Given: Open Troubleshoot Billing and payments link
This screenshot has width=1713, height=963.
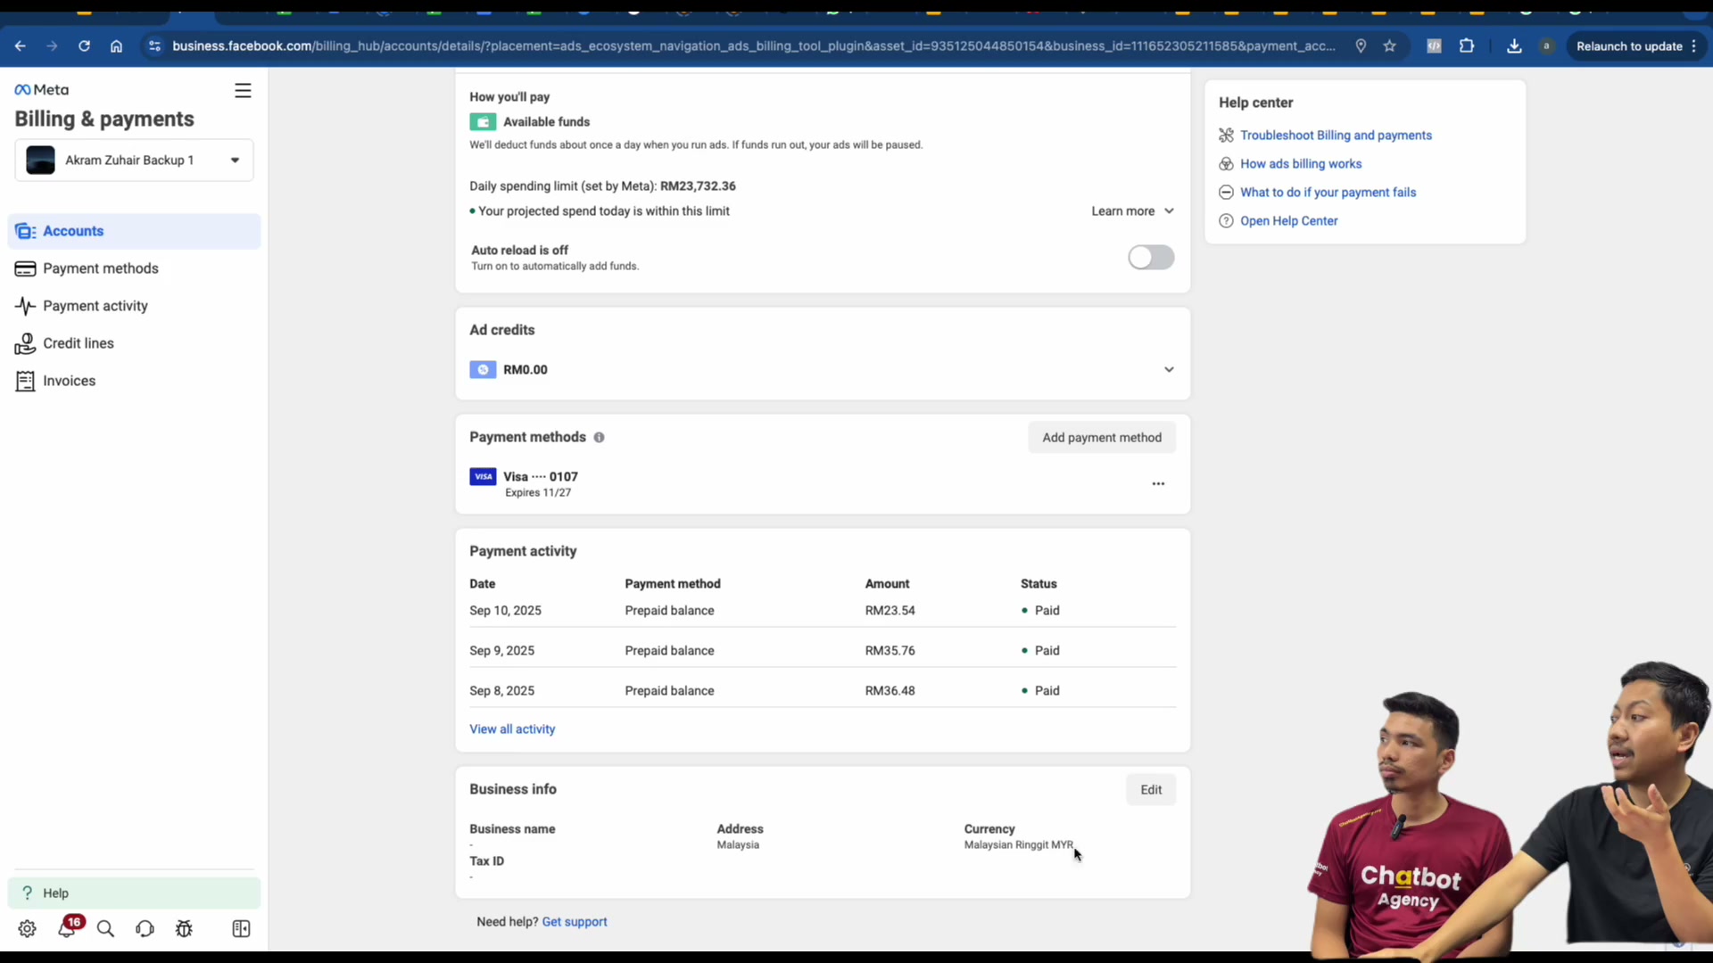Looking at the screenshot, I should pos(1336,136).
